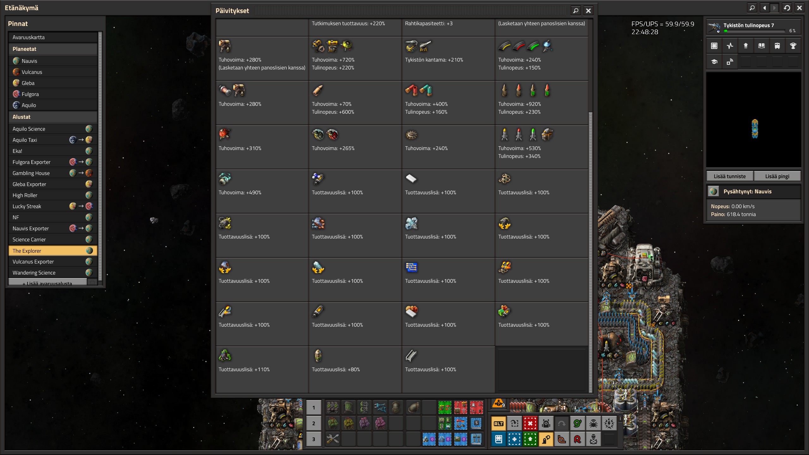This screenshot has height=455, width=809.
Task: Open the Factoriopedia book icon
Action: pyautogui.click(x=762, y=46)
